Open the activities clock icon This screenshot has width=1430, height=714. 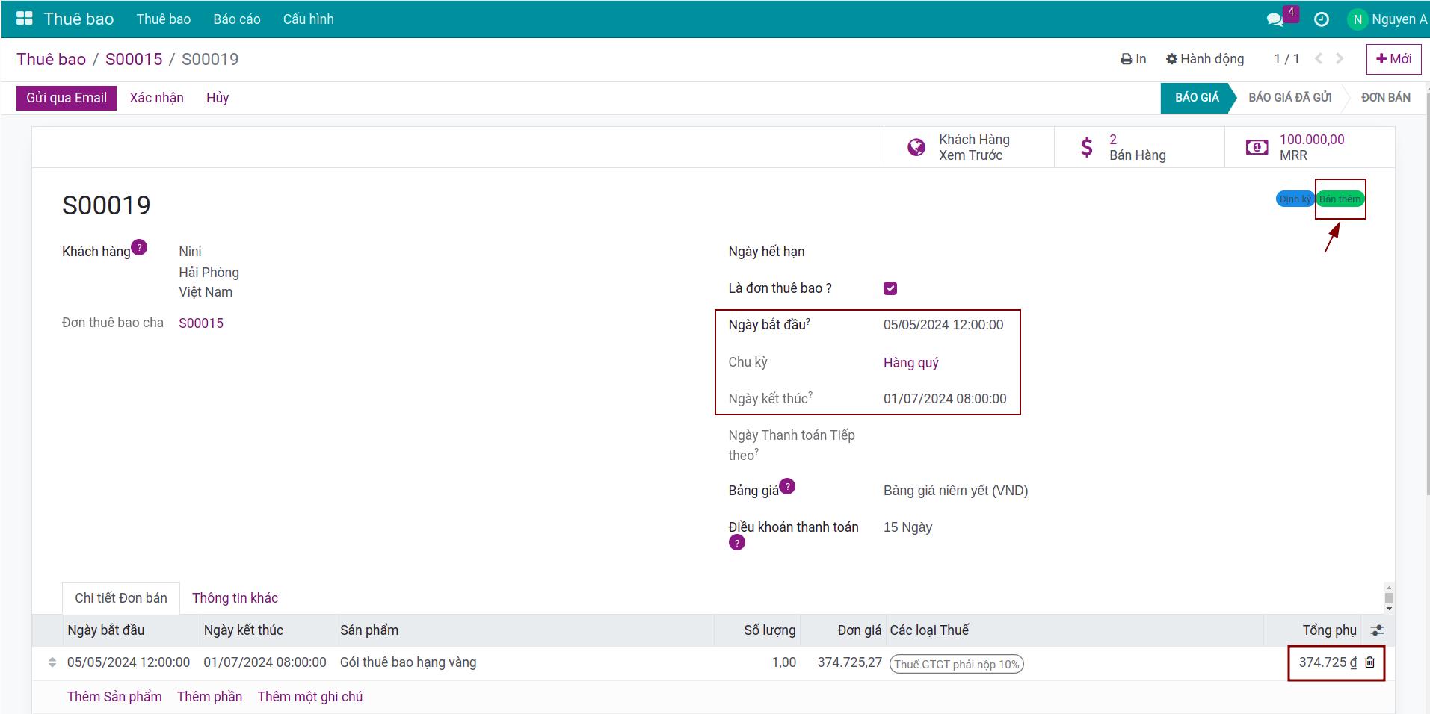click(1321, 20)
